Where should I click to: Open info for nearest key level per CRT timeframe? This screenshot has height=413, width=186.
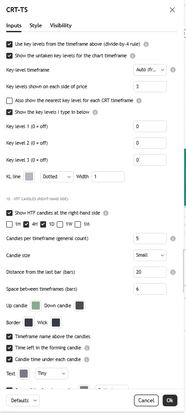coord(139,101)
